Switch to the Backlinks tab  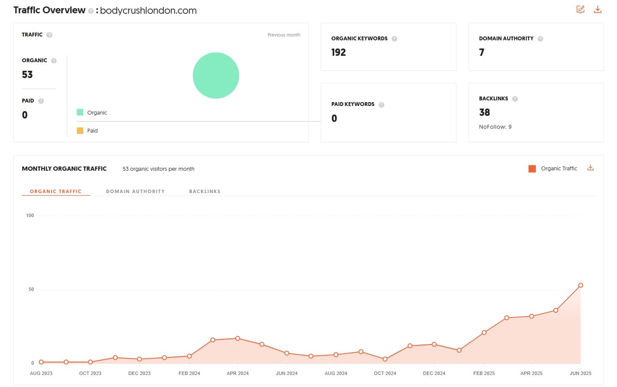(204, 191)
